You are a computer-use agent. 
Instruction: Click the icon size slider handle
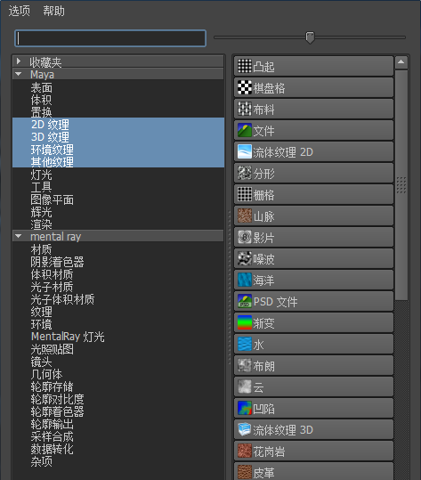(310, 37)
